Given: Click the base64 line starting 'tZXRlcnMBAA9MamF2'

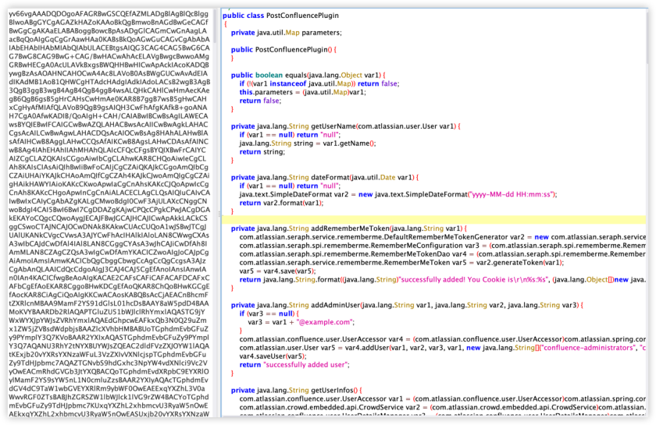Looking at the screenshot, I should coord(109,303).
